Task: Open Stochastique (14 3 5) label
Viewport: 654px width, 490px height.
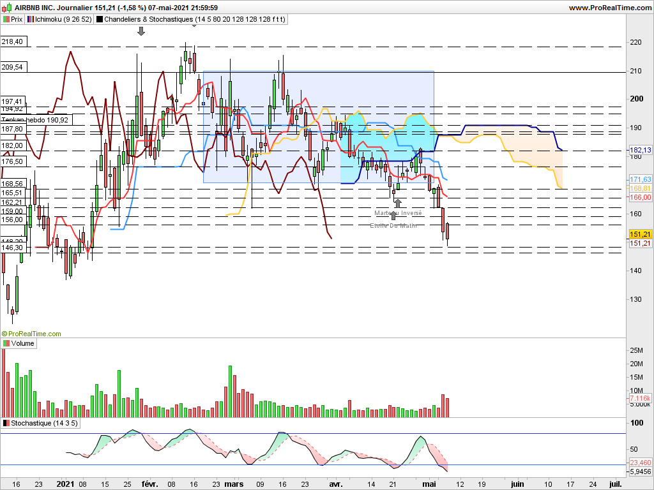Action: [44, 423]
